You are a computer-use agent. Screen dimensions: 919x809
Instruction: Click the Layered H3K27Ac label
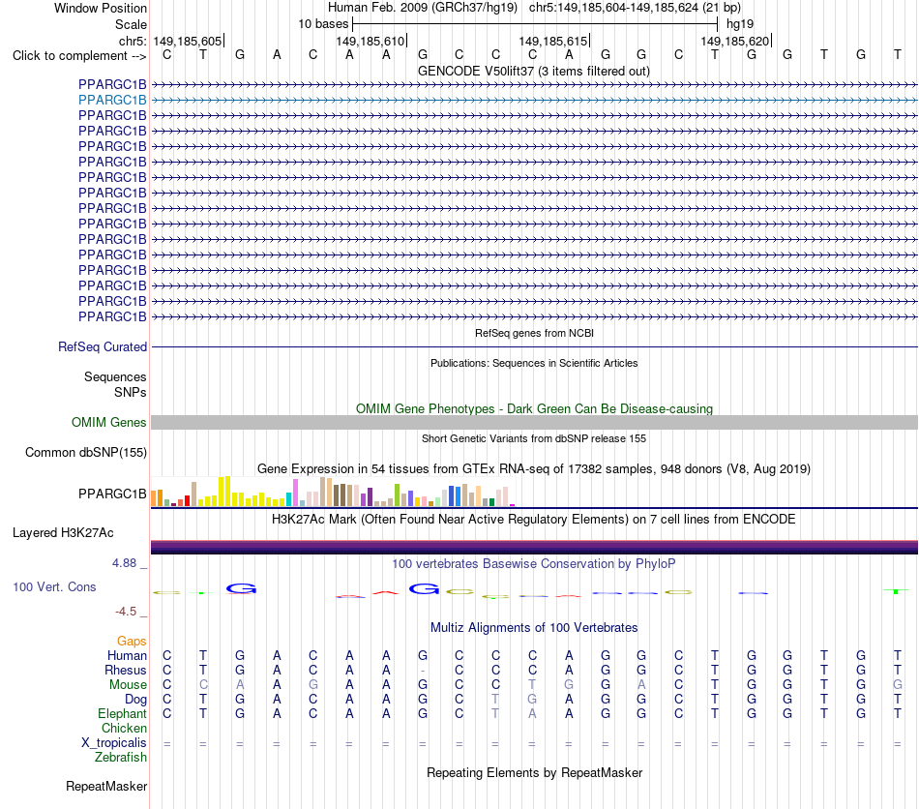[x=63, y=533]
